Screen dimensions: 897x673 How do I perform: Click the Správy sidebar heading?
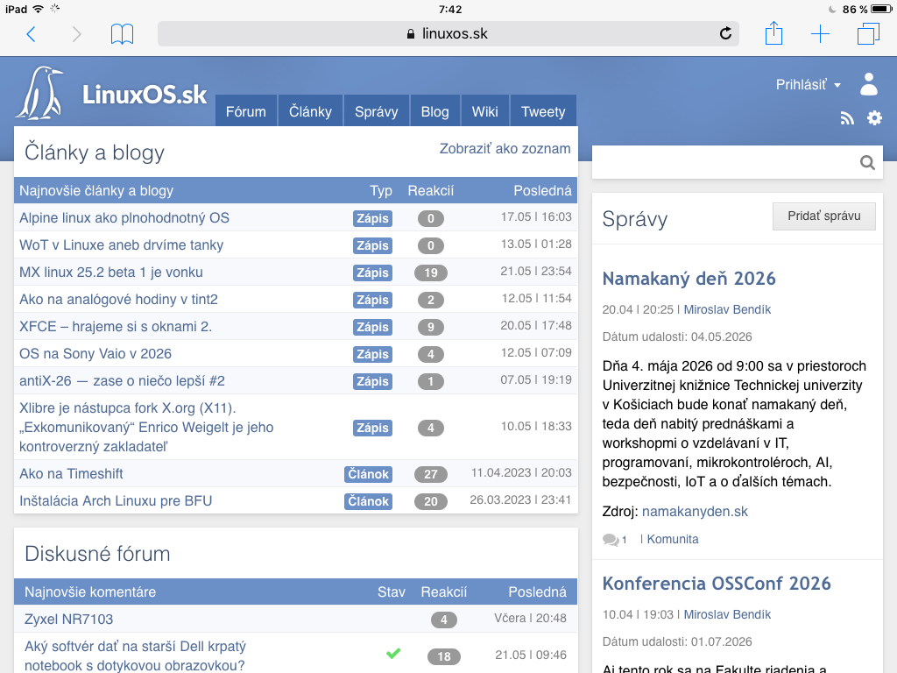635,219
